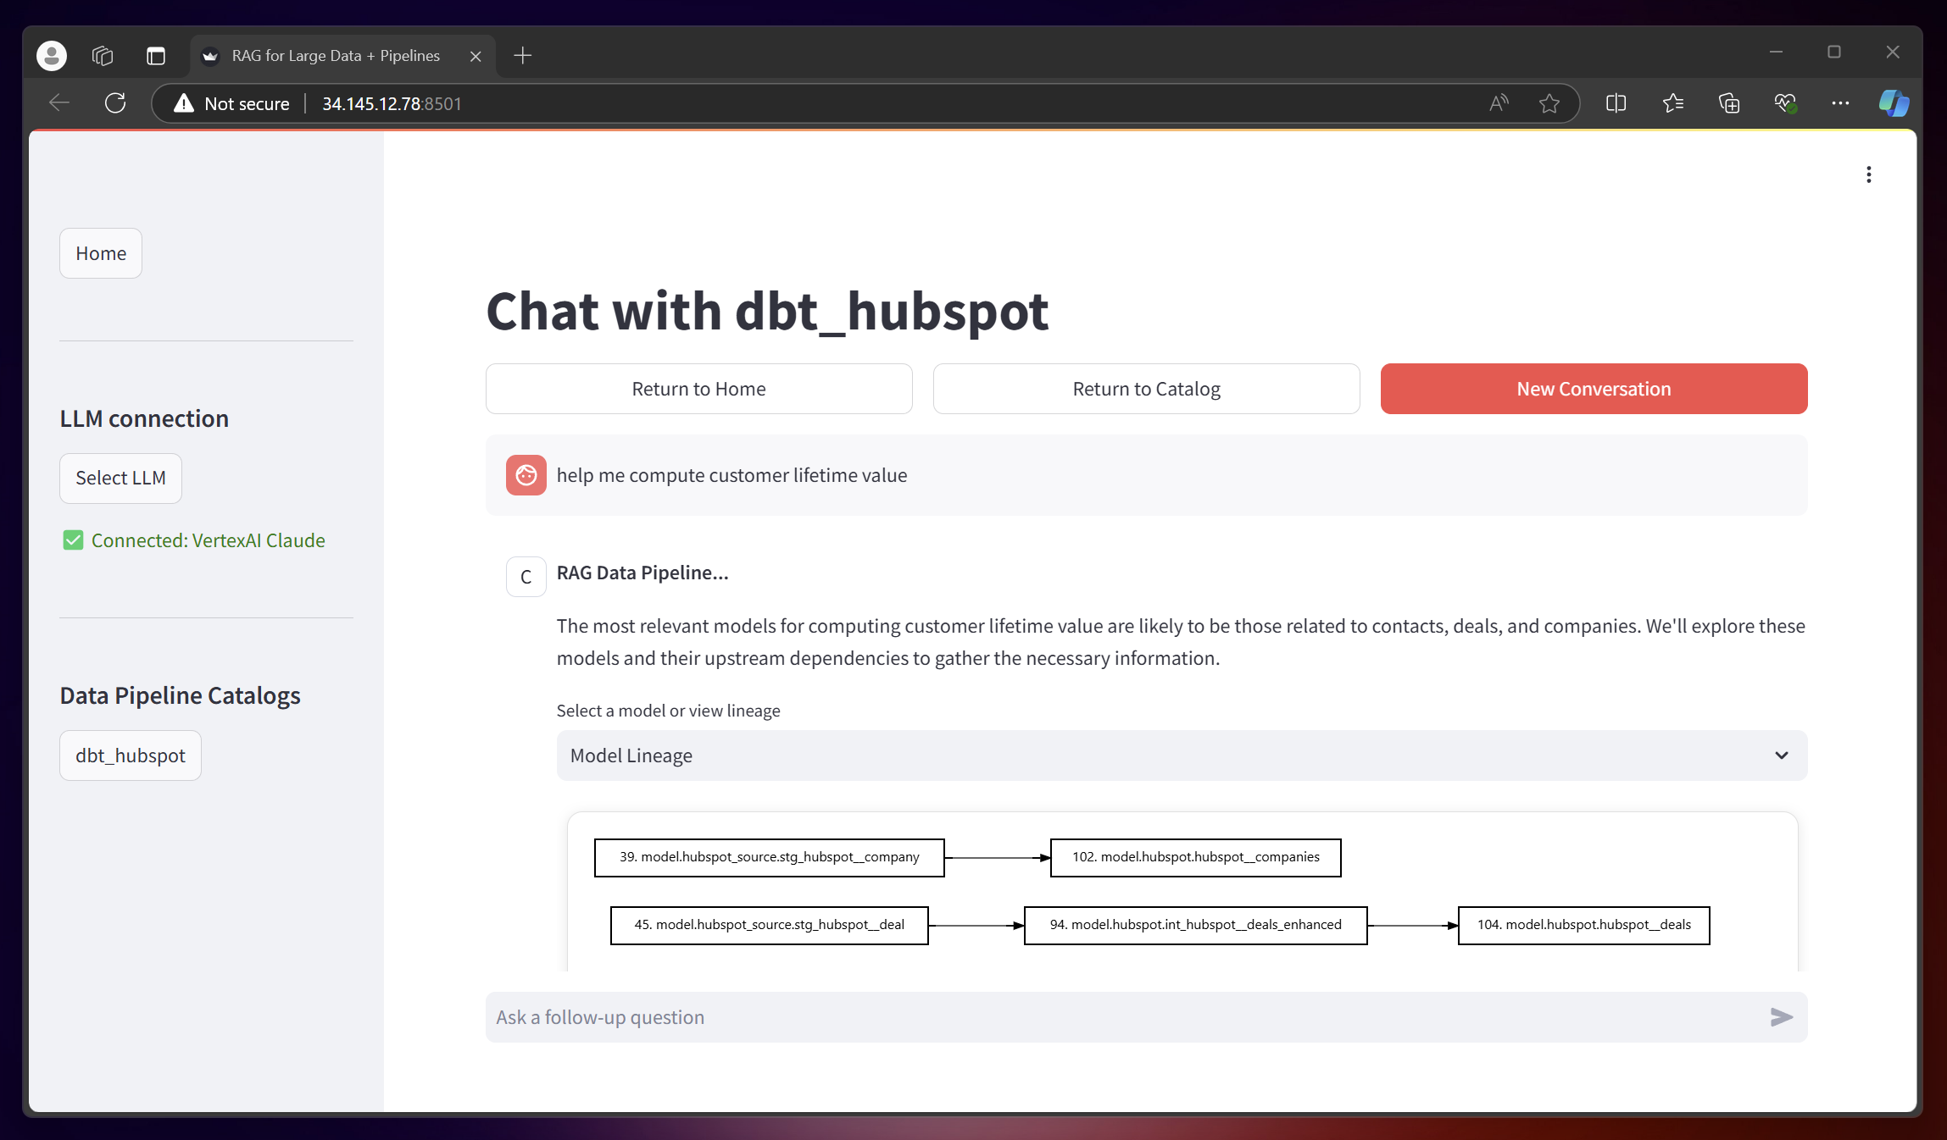
Task: Toggle model lineage diagram visibility
Action: (1182, 755)
